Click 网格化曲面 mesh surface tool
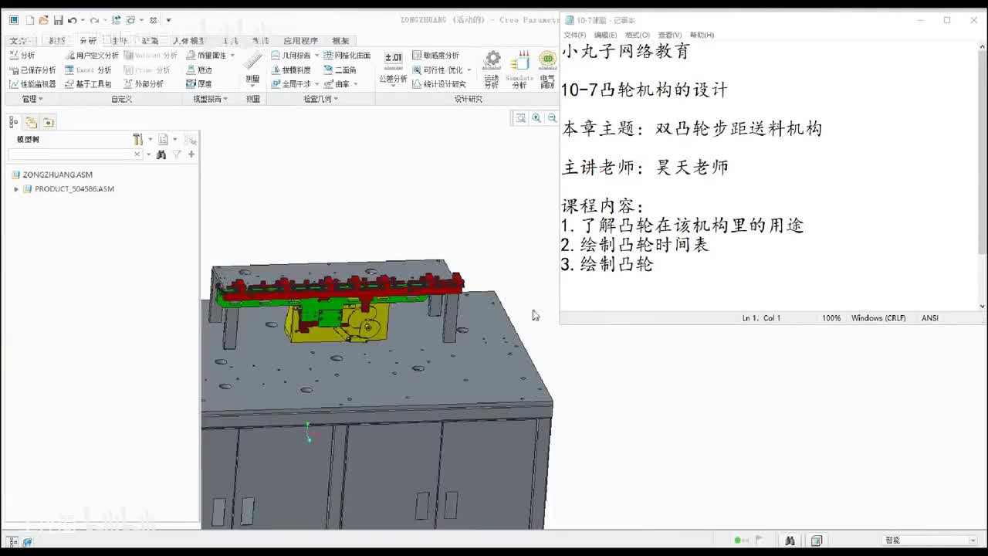Screen dimensions: 988x556 pos(347,56)
